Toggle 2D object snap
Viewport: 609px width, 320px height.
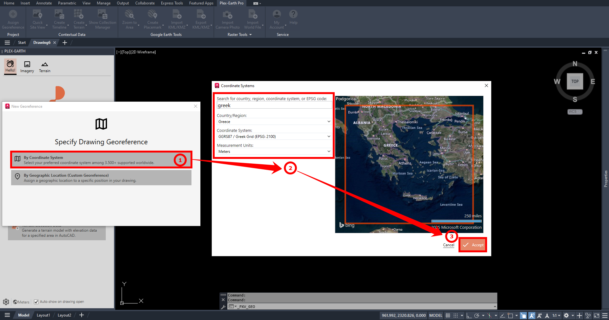pos(510,316)
